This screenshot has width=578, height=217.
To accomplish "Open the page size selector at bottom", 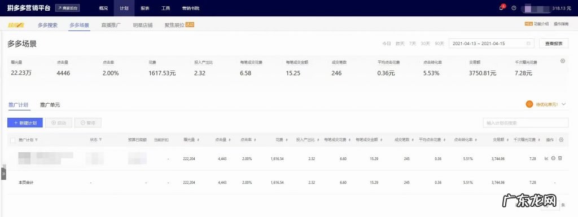I will tap(550, 205).
